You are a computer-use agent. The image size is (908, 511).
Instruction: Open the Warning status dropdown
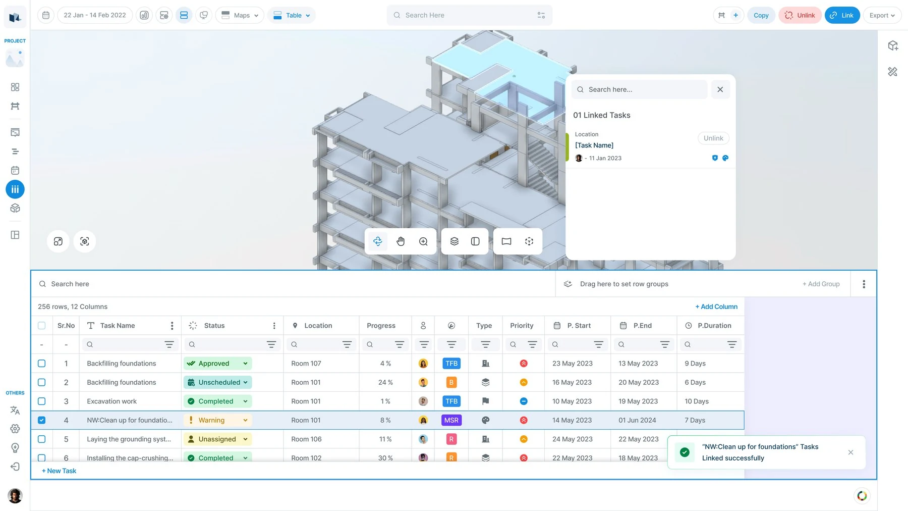(217, 420)
